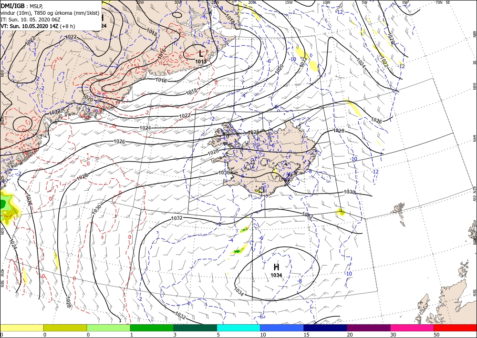
Task: Click the 5W longitude label at the top
Action: coord(364,2)
